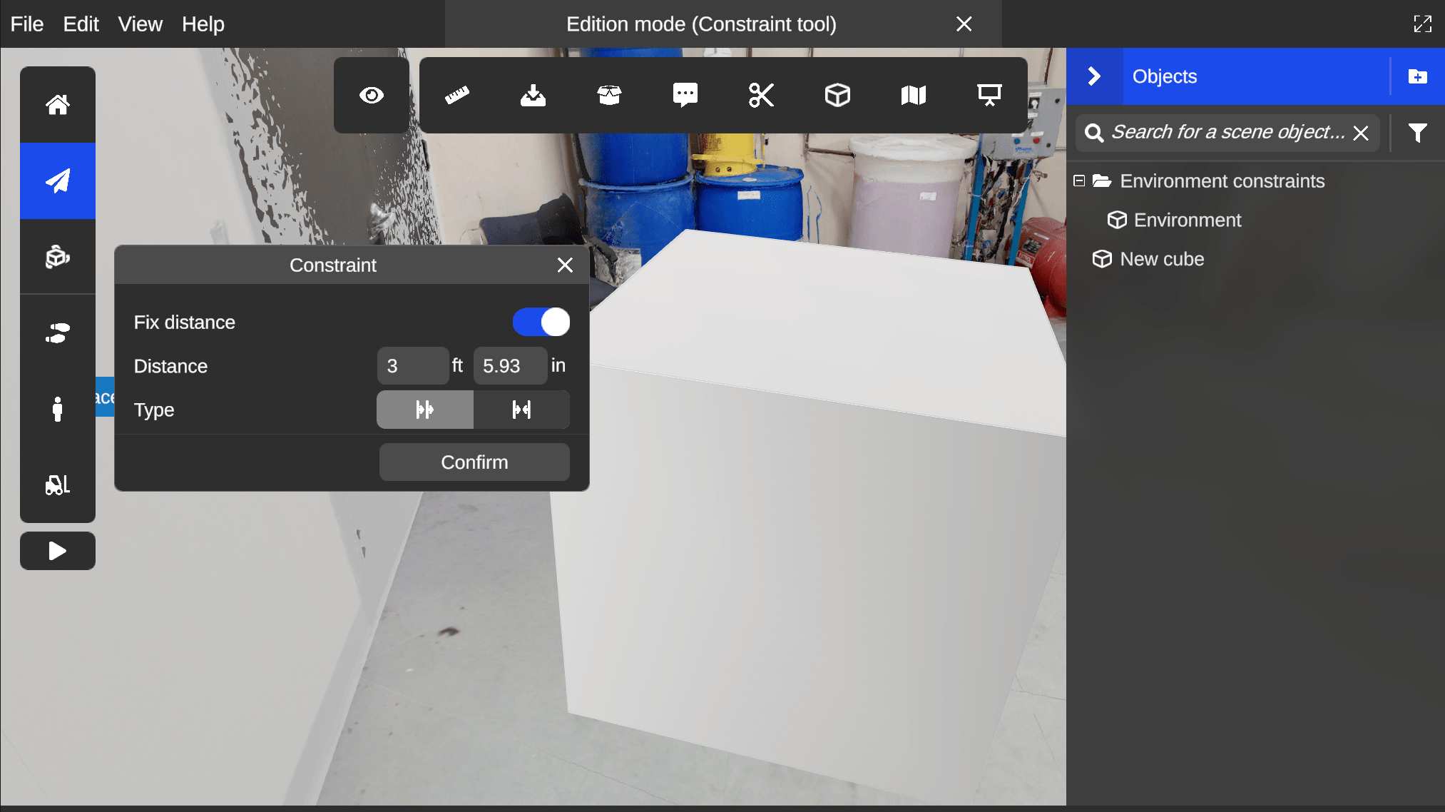Collapse the Objects panel chevron
The height and width of the screenshot is (812, 1445).
(x=1094, y=76)
